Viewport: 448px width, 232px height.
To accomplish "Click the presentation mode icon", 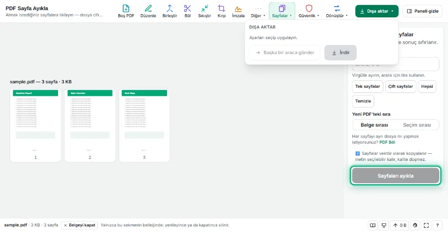I will tap(384, 225).
